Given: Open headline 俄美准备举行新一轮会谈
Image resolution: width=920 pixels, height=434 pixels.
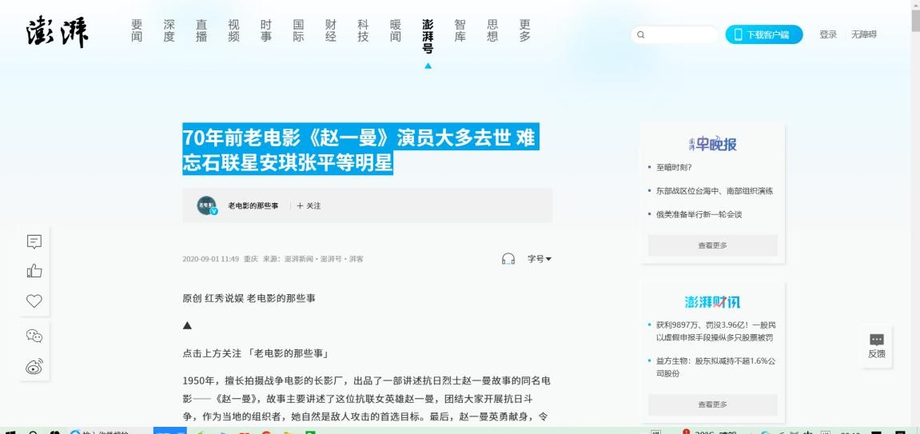Looking at the screenshot, I should click(699, 214).
